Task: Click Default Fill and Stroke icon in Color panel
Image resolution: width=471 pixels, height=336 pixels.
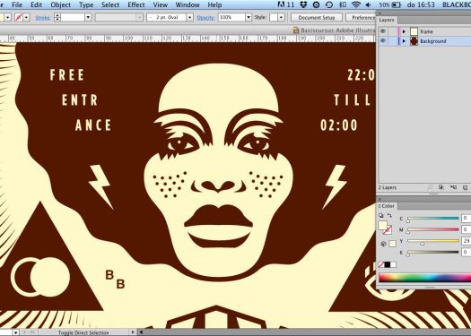Action: coord(381,215)
